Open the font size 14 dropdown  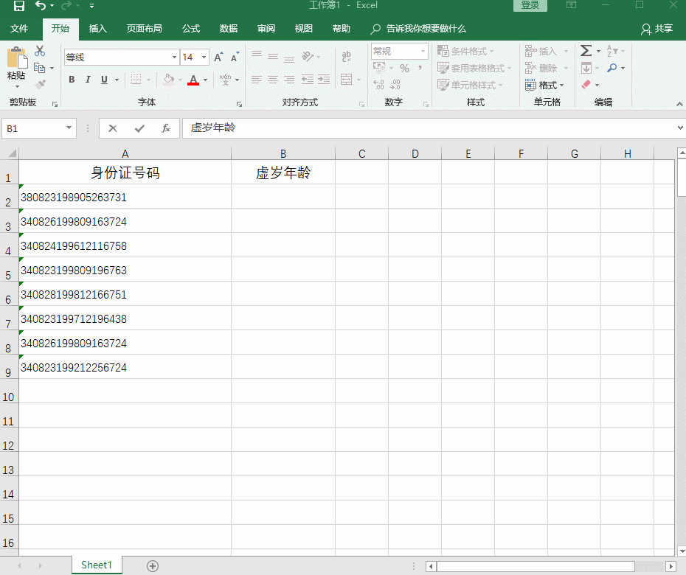[x=204, y=57]
